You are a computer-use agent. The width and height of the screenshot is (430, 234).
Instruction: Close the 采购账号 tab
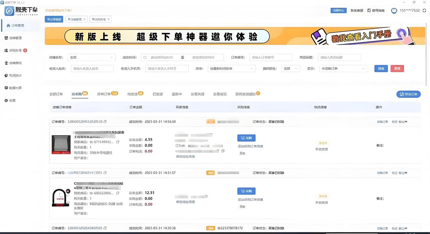[x=109, y=19]
